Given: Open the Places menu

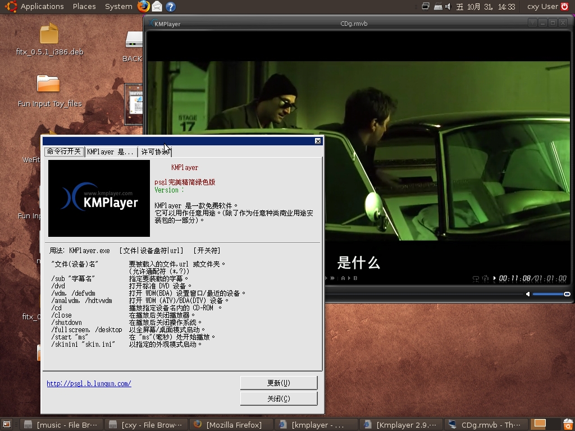Looking at the screenshot, I should coord(84,7).
